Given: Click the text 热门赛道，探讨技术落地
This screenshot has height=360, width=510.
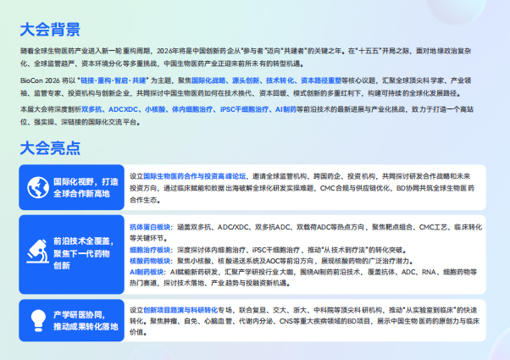Looking at the screenshot, I should pyautogui.click(x=167, y=283).
